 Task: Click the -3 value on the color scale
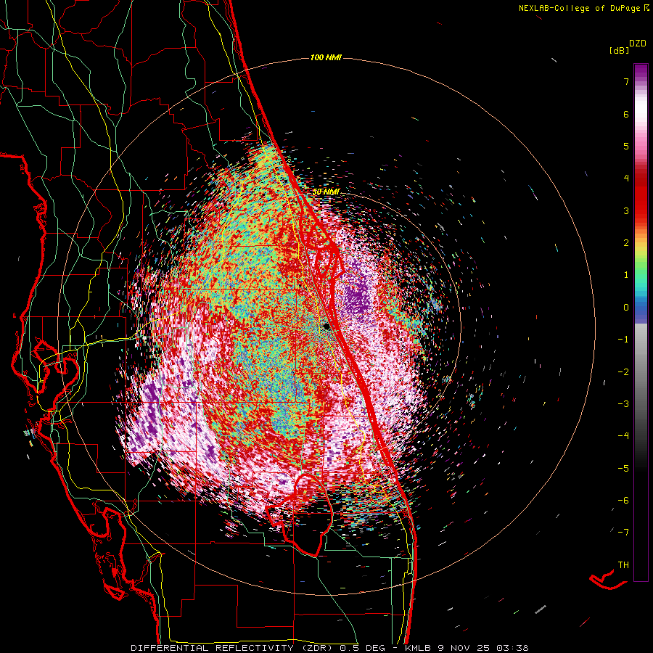pos(623,404)
